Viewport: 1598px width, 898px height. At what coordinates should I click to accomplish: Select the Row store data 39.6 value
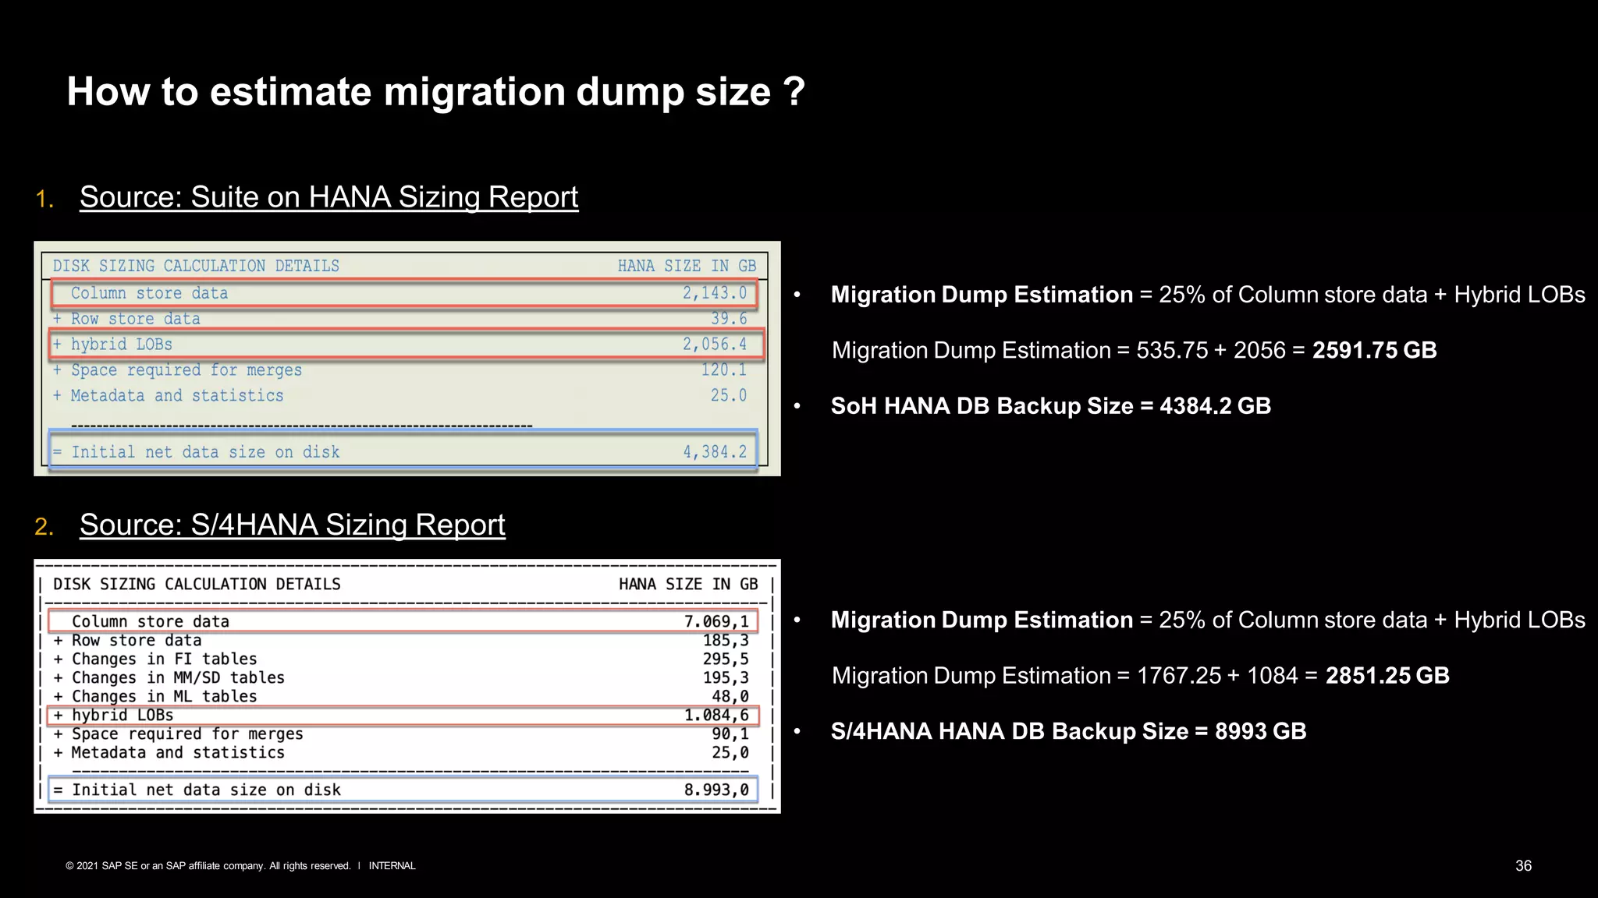tap(729, 319)
